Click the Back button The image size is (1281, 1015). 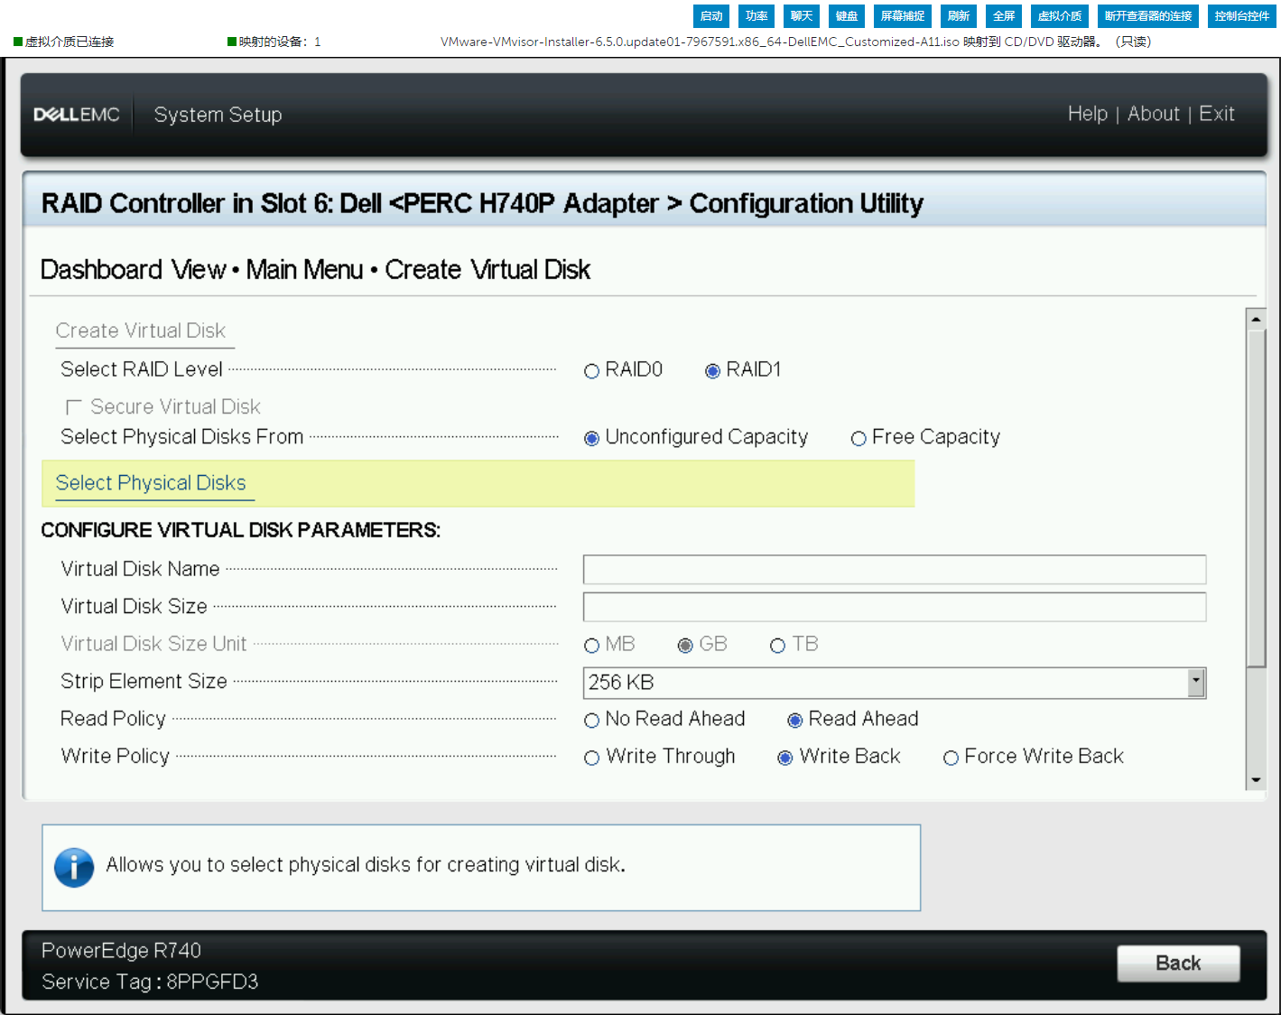click(1178, 964)
